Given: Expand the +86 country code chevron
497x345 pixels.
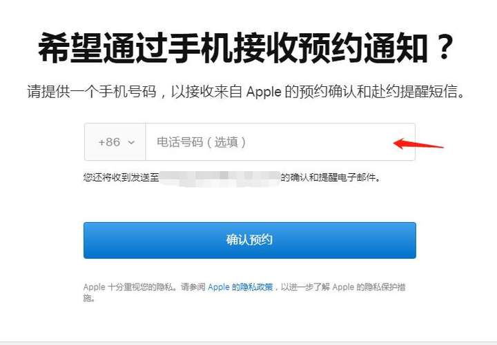Looking at the screenshot, I should coord(131,143).
